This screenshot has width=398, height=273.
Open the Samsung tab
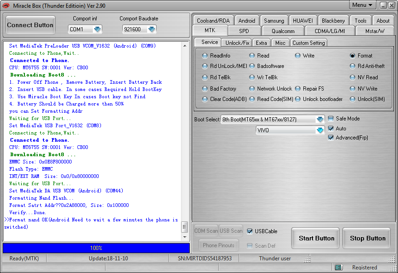click(x=274, y=20)
